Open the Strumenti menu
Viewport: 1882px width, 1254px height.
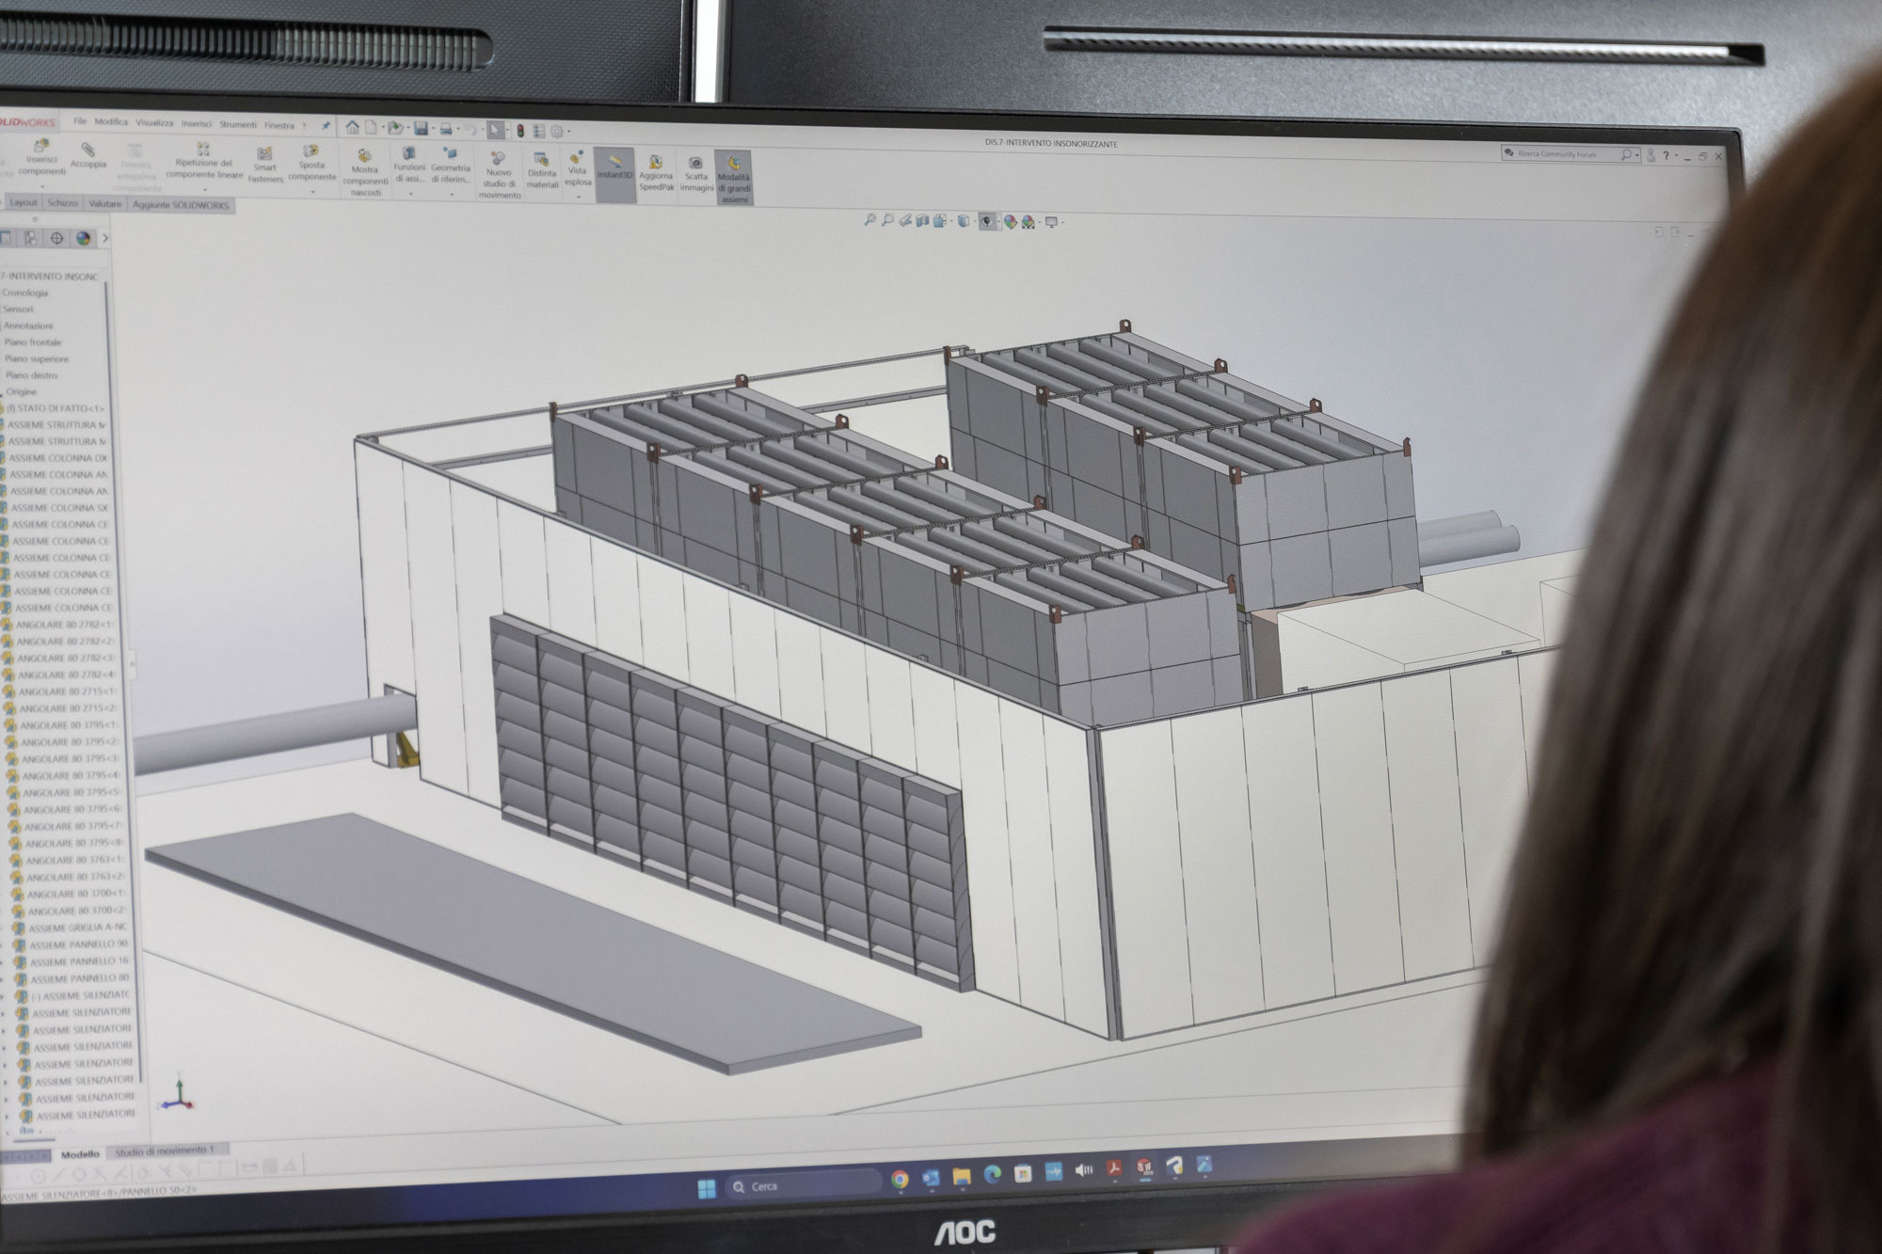237,124
